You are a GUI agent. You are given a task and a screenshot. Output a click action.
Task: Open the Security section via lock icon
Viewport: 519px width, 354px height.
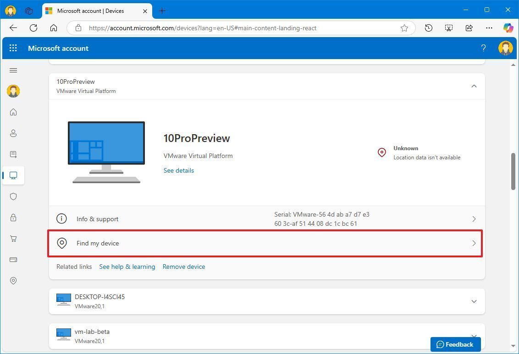point(13,218)
